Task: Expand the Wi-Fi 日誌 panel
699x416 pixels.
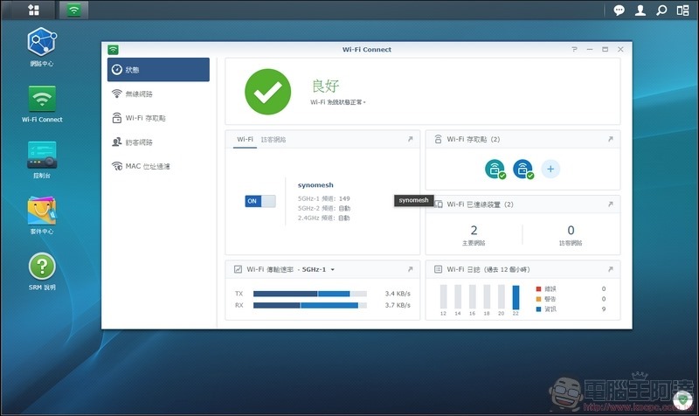Action: (x=610, y=269)
